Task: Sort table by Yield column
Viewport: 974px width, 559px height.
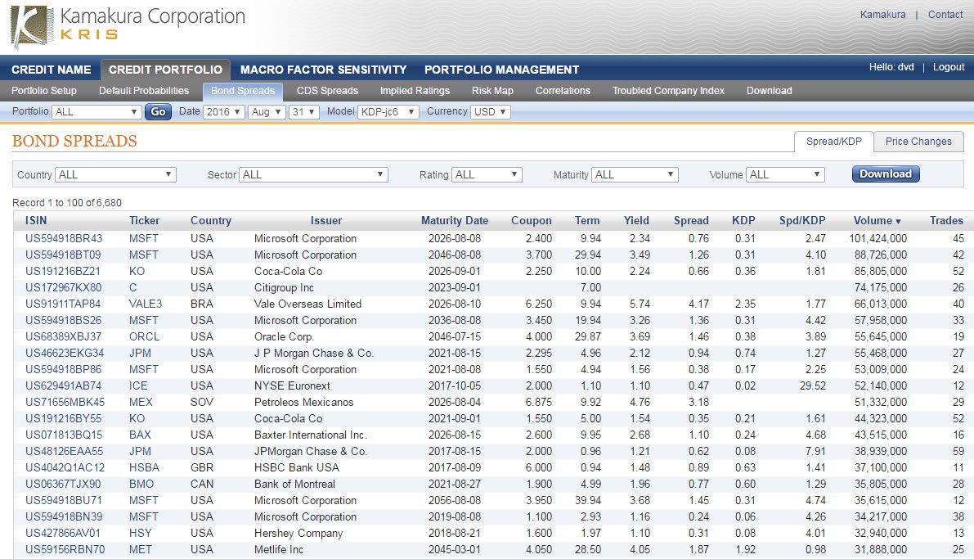Action: pos(637,220)
